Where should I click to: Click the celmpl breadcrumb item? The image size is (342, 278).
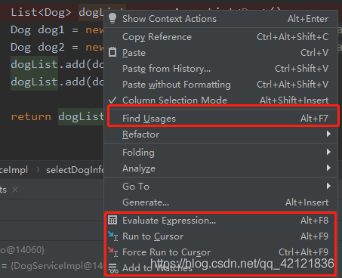pyautogui.click(x=14, y=170)
